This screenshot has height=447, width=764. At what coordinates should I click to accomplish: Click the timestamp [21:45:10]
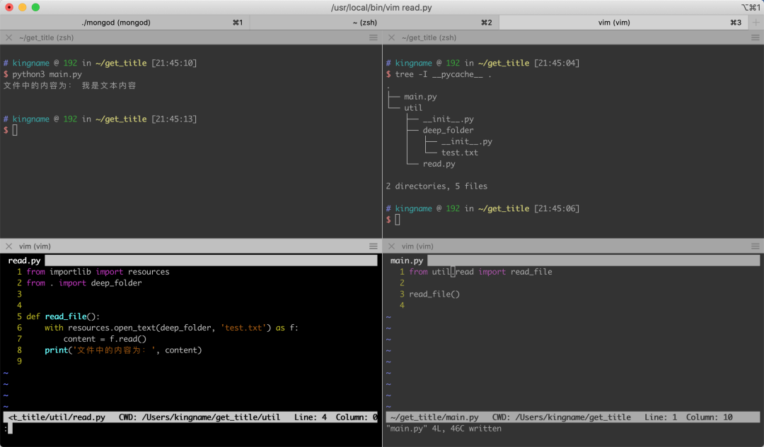[174, 64]
